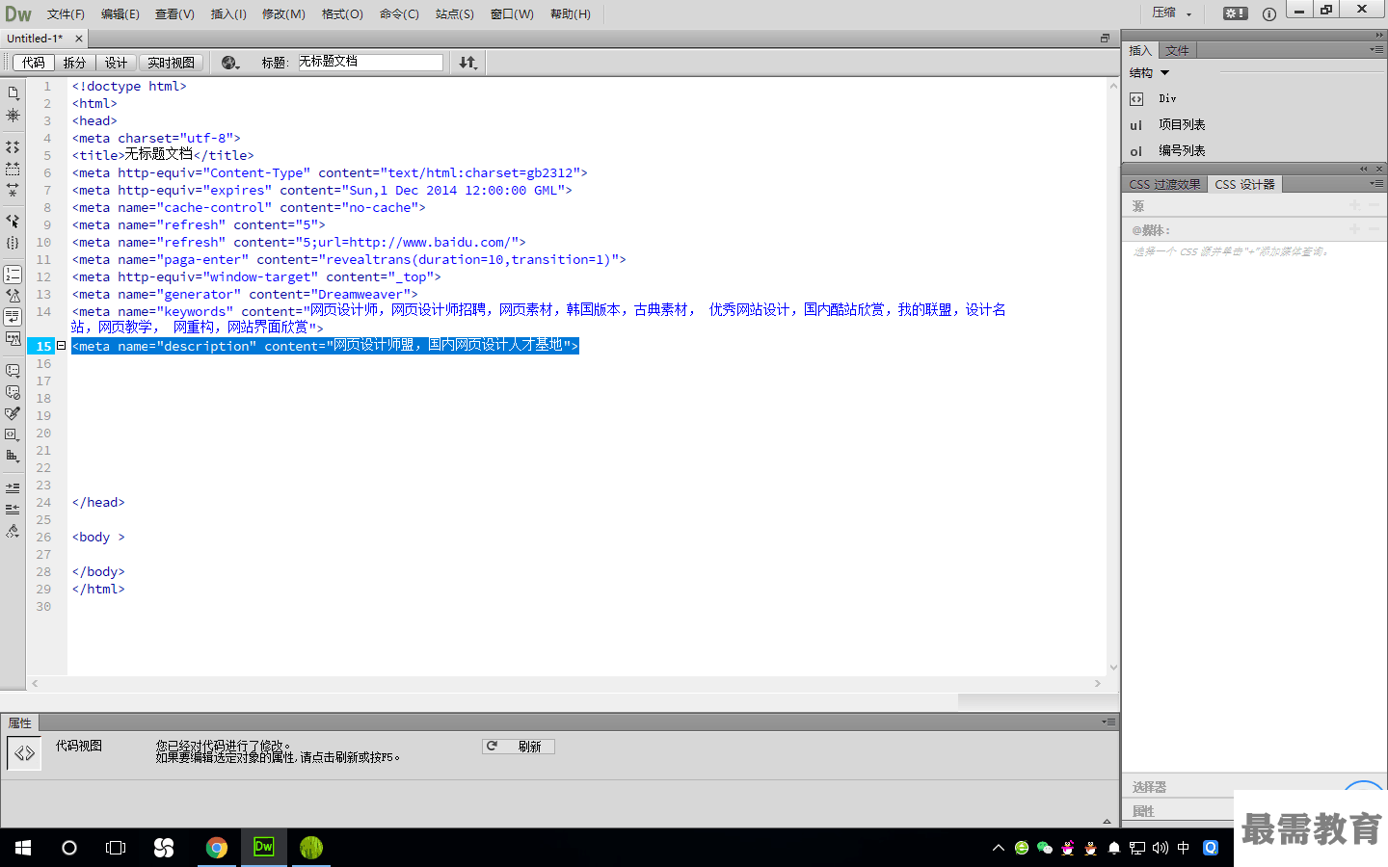This screenshot has height=867, width=1388.
Task: Open the 命令(C) menu
Action: (399, 13)
